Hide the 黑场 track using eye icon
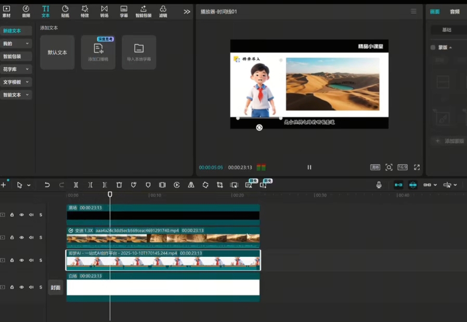Image resolution: width=467 pixels, height=322 pixels. click(x=21, y=215)
